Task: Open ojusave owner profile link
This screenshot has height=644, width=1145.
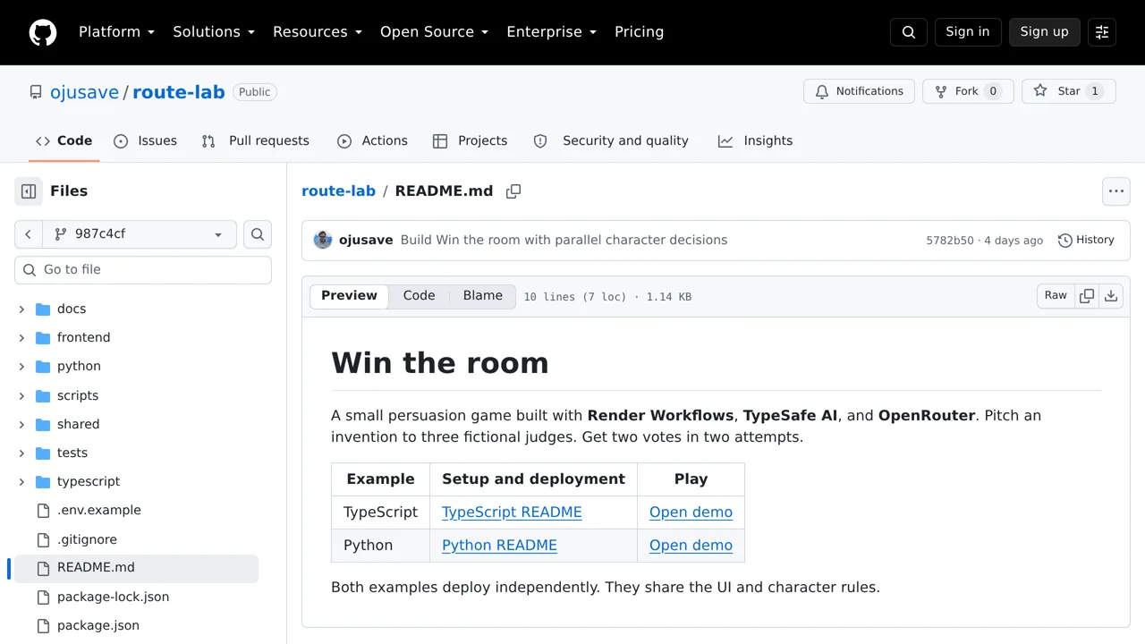Action: coord(84,92)
